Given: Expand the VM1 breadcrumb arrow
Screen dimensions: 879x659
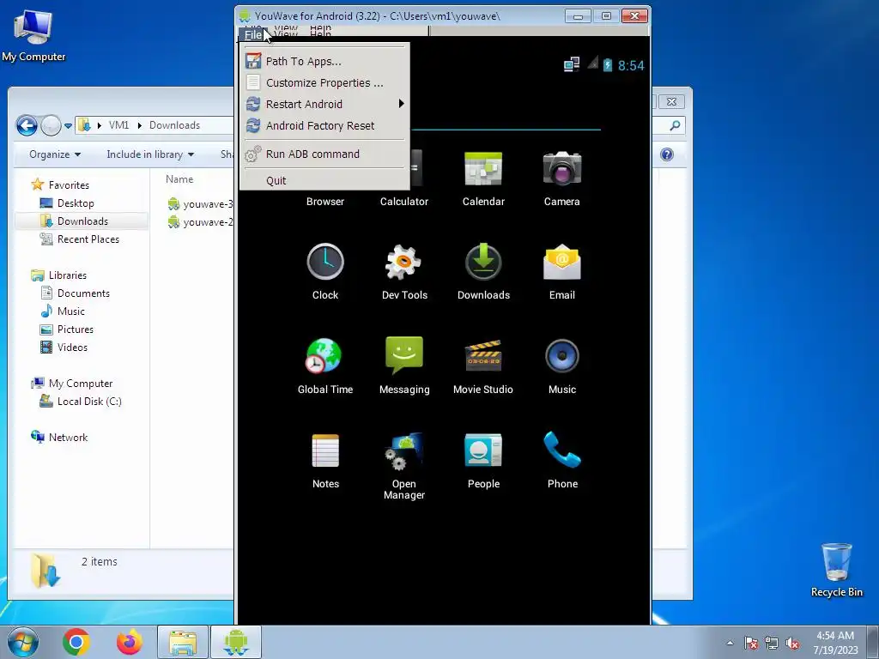Looking at the screenshot, I should point(140,125).
